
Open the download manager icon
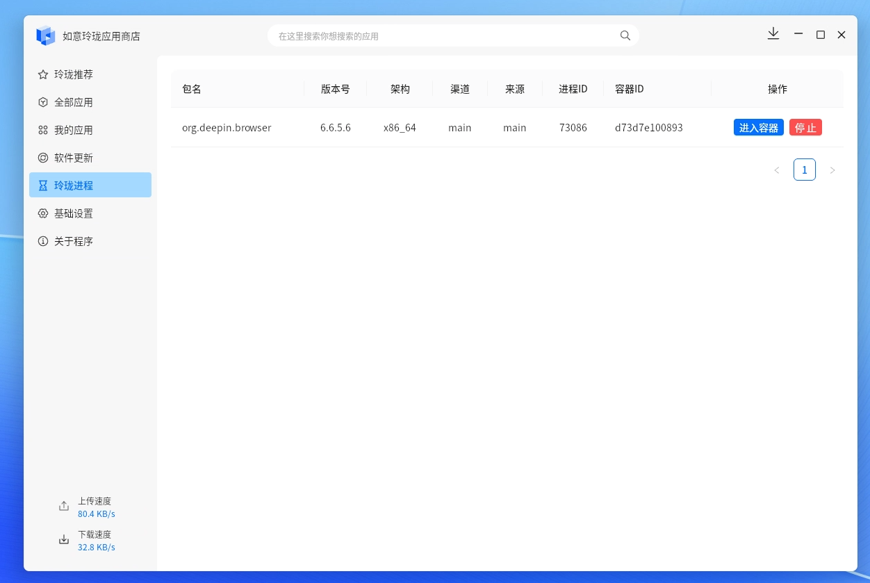773,33
